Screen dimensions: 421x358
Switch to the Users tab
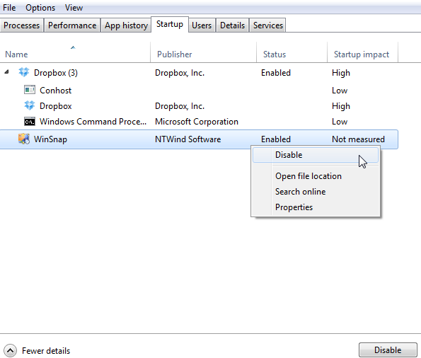202,25
